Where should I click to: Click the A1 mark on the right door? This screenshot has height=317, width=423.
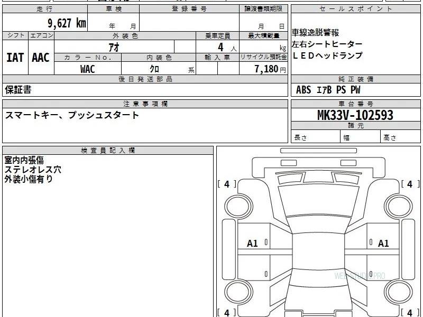[383, 244]
